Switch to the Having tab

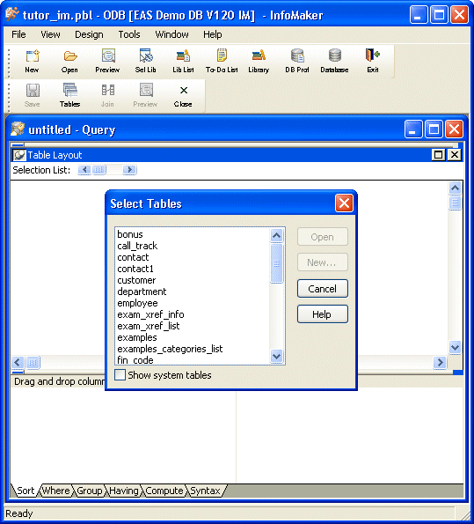tap(123, 491)
